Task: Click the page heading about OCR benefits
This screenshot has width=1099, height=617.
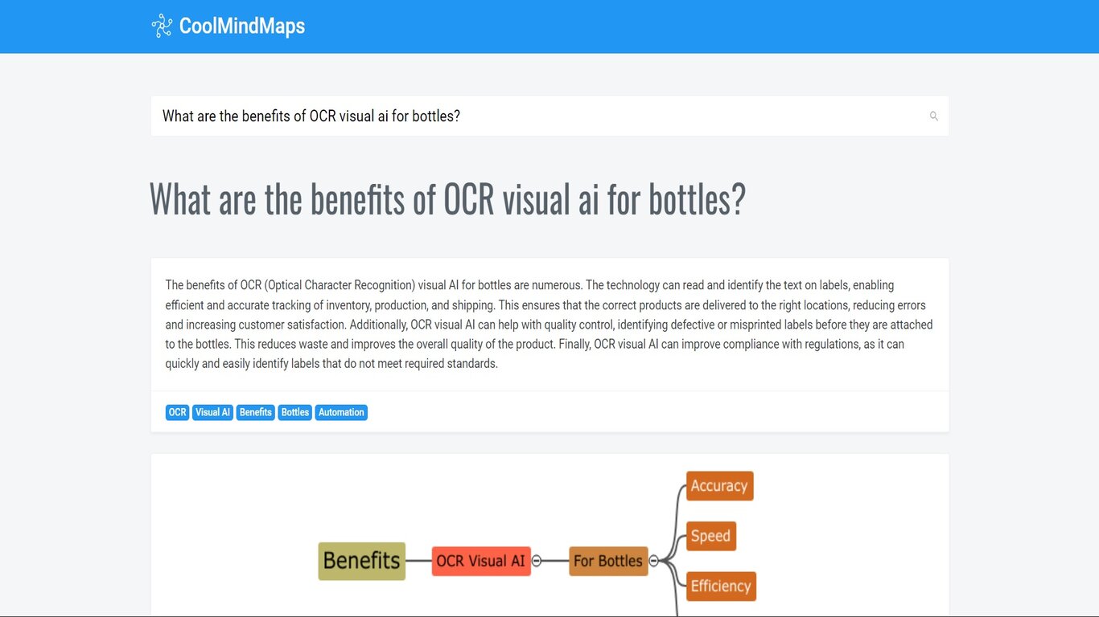Action: [447, 198]
